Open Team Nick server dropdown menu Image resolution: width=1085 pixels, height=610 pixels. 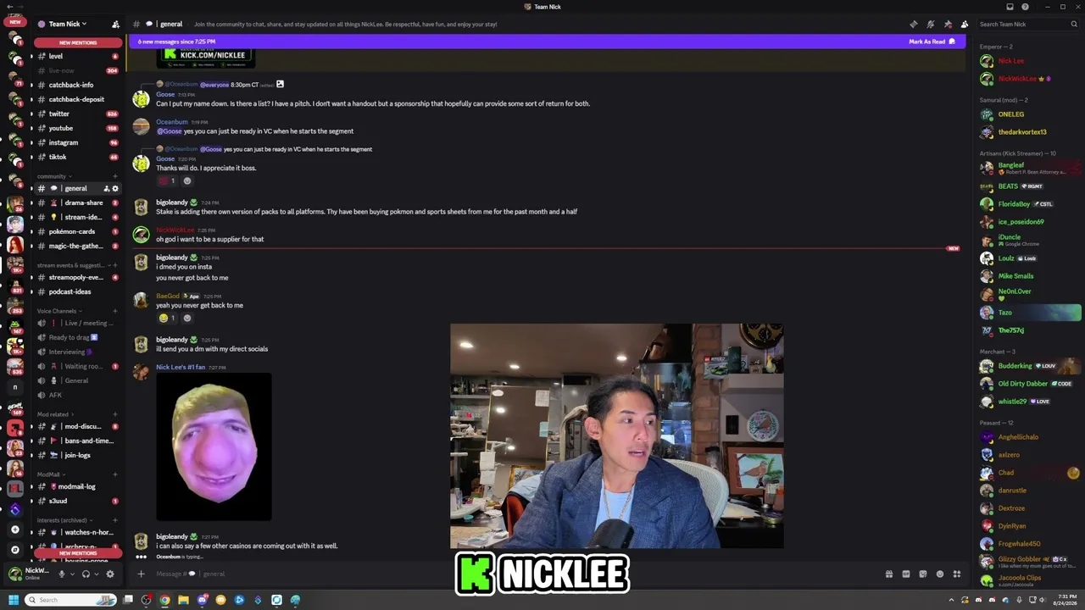pyautogui.click(x=68, y=24)
